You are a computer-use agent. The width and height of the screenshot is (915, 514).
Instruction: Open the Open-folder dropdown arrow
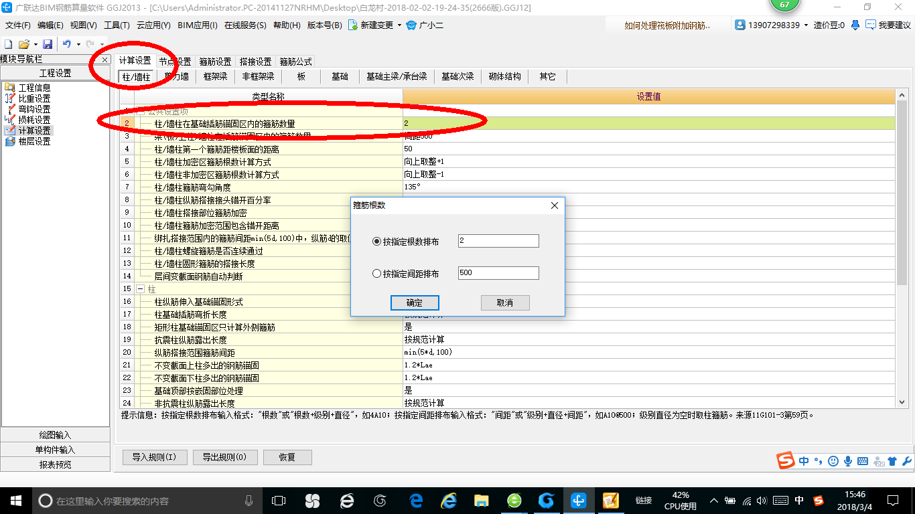[35, 44]
